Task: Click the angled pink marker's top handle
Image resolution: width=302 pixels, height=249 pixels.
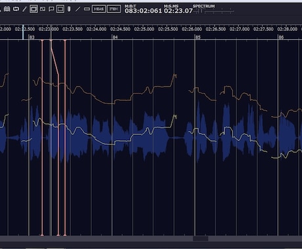Action: point(51,41)
